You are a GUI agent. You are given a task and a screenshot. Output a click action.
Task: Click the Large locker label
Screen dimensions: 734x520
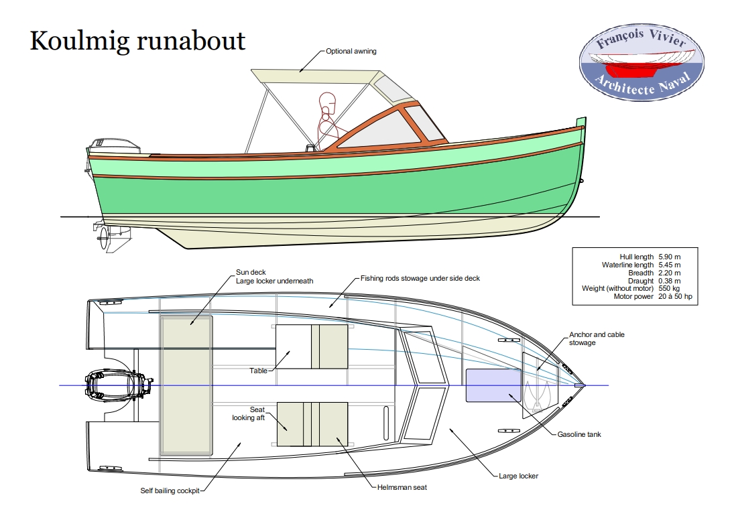[518, 476]
